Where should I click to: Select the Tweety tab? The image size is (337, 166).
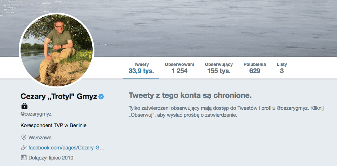tap(141, 68)
